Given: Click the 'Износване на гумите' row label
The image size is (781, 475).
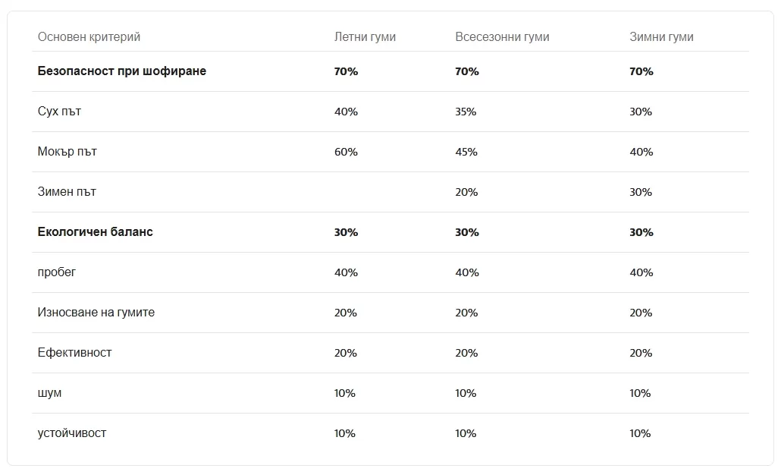Looking at the screenshot, I should tap(96, 313).
